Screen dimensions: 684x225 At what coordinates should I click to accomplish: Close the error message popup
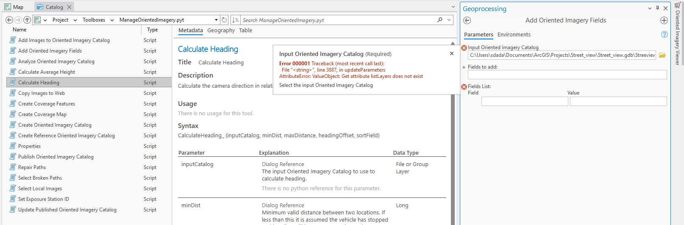click(x=452, y=53)
